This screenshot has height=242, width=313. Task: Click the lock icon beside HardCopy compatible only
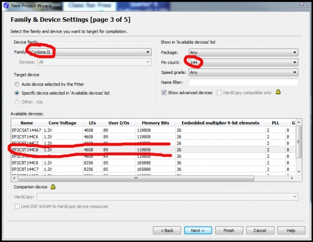tap(278, 92)
